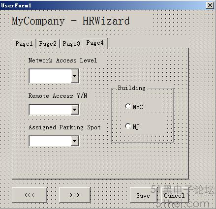
Task: Click the Page4 tab
Action: 95,43
